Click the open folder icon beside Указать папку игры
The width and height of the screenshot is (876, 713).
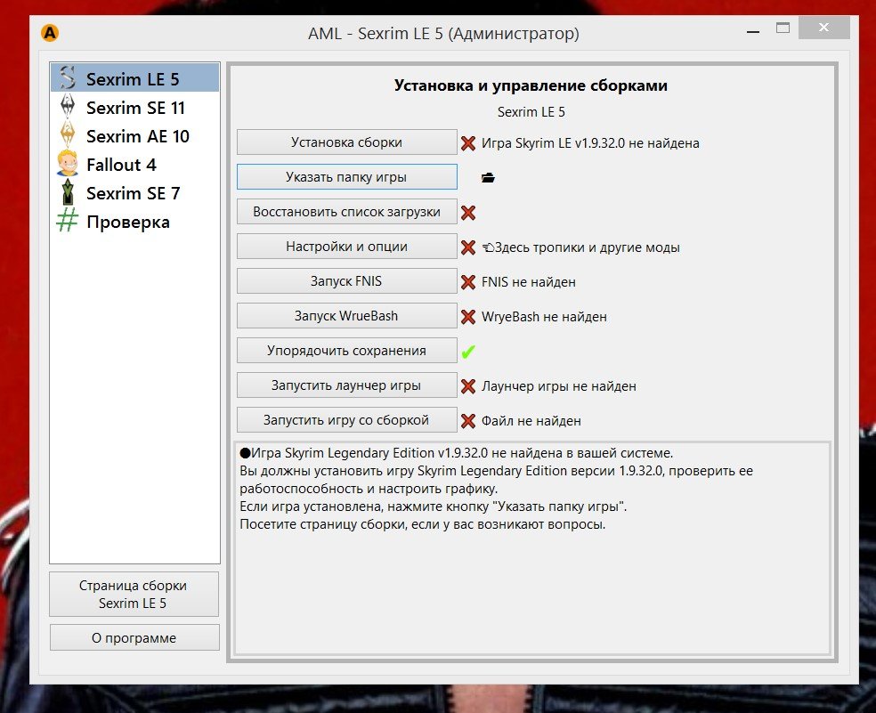pos(487,178)
